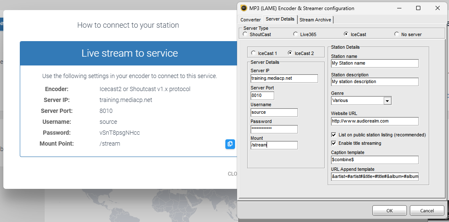Click the Live stream to service header
Viewport: 449px width, 222px height.
129,53
